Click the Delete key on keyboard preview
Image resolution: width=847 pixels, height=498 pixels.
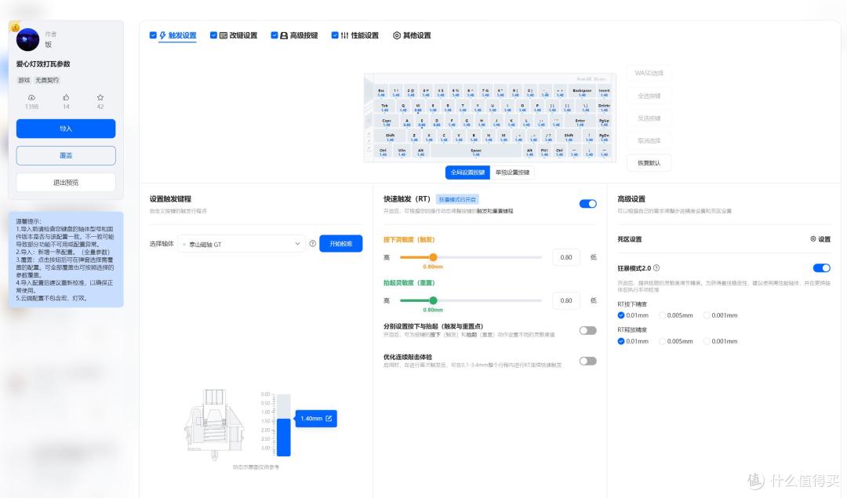tap(605, 107)
